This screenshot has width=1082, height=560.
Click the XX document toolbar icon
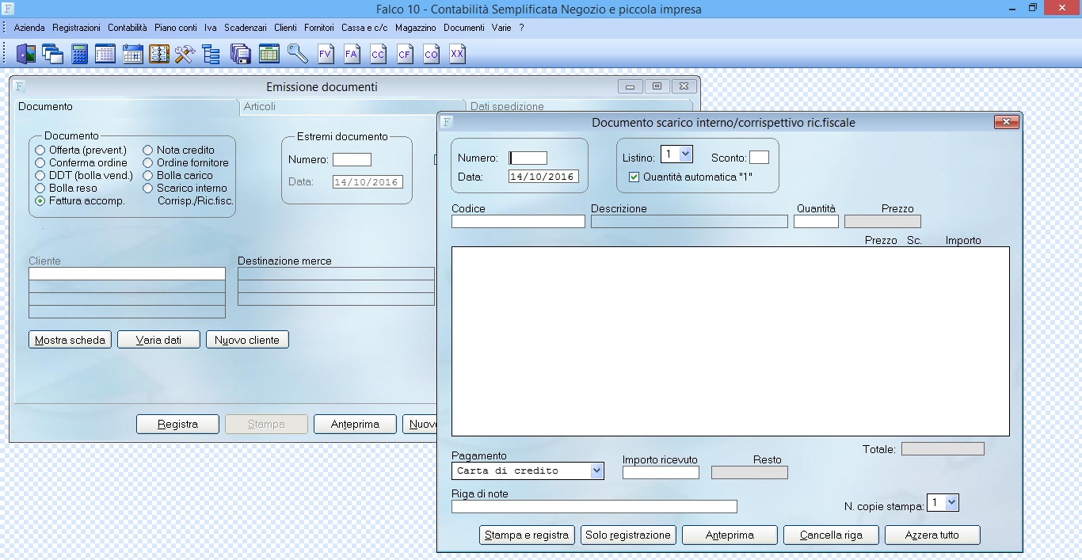tap(457, 54)
